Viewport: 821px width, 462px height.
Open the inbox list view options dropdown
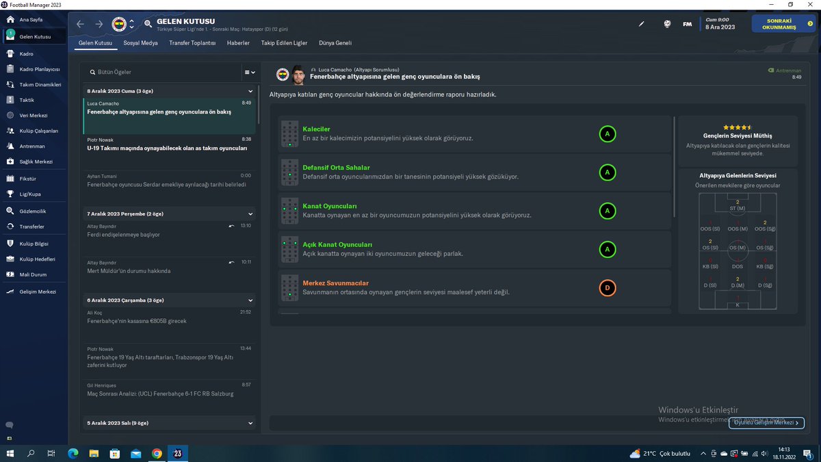click(250, 72)
